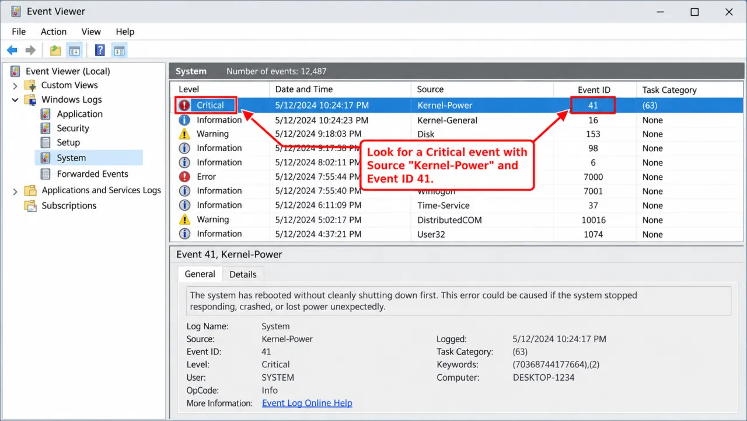747x421 pixels.
Task: Click the Custom Views folder icon
Action: [30, 85]
